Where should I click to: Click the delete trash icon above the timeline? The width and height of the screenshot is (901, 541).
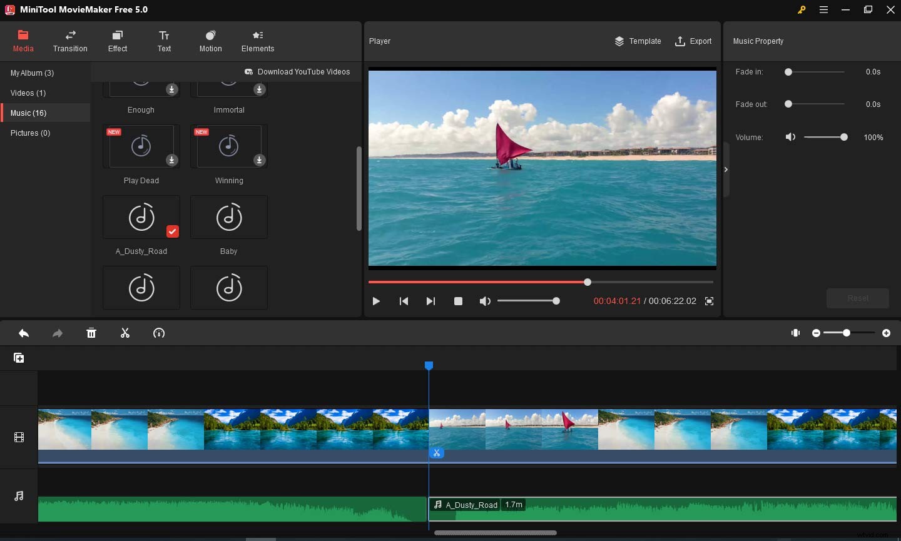pyautogui.click(x=91, y=333)
